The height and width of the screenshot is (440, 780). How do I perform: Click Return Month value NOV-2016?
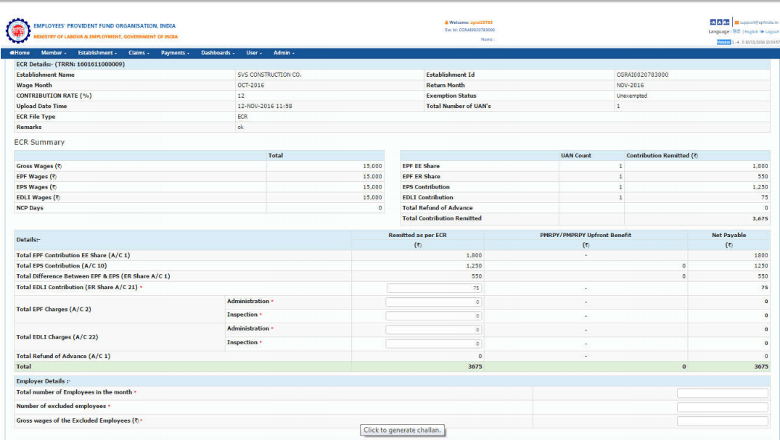point(631,85)
